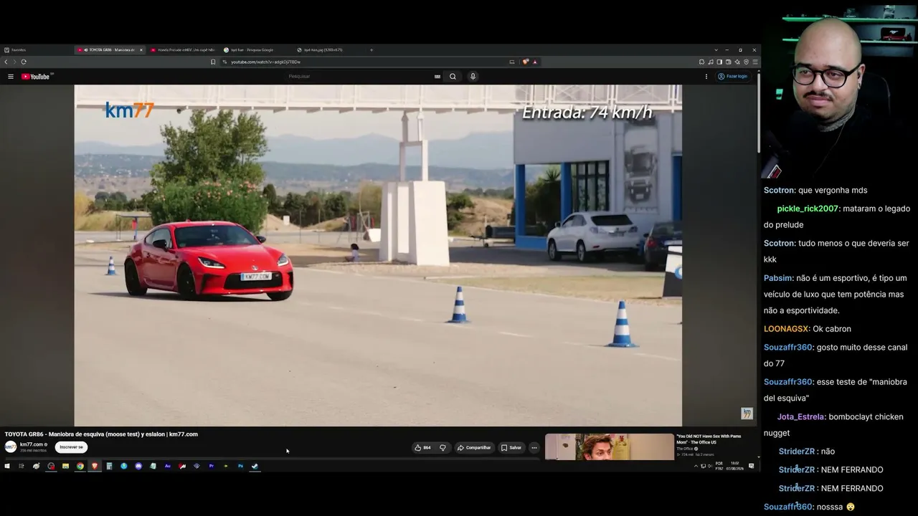The width and height of the screenshot is (918, 516).
Task: Click the address bar URL youtube.com/watch
Action: tap(265, 62)
